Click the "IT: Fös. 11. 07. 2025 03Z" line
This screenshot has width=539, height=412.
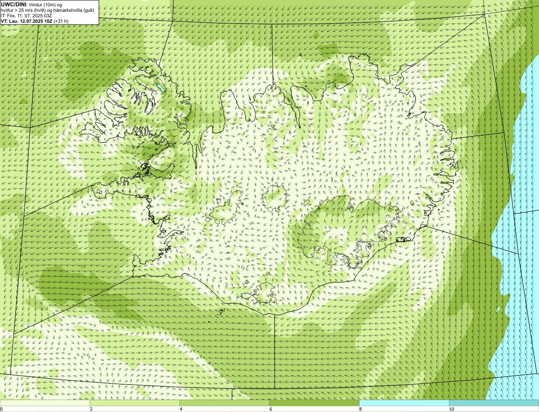(27, 15)
